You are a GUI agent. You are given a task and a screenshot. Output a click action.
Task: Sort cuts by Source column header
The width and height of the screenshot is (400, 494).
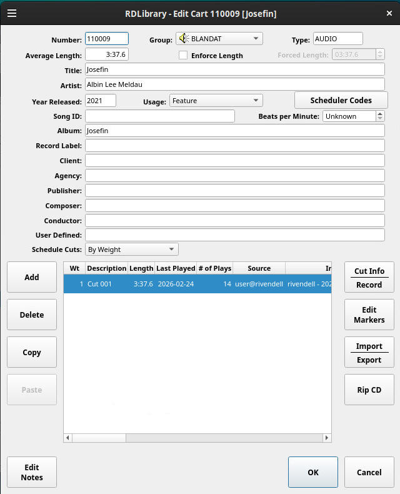pyautogui.click(x=259, y=268)
